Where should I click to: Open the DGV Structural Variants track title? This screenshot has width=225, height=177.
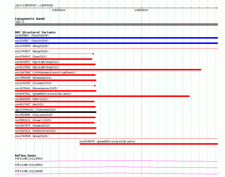35,32
